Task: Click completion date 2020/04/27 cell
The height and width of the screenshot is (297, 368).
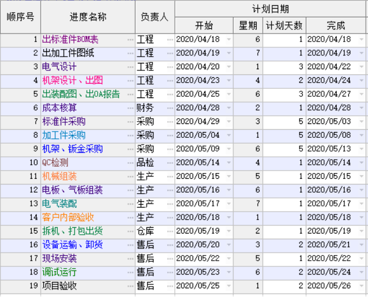Action: 336,95
